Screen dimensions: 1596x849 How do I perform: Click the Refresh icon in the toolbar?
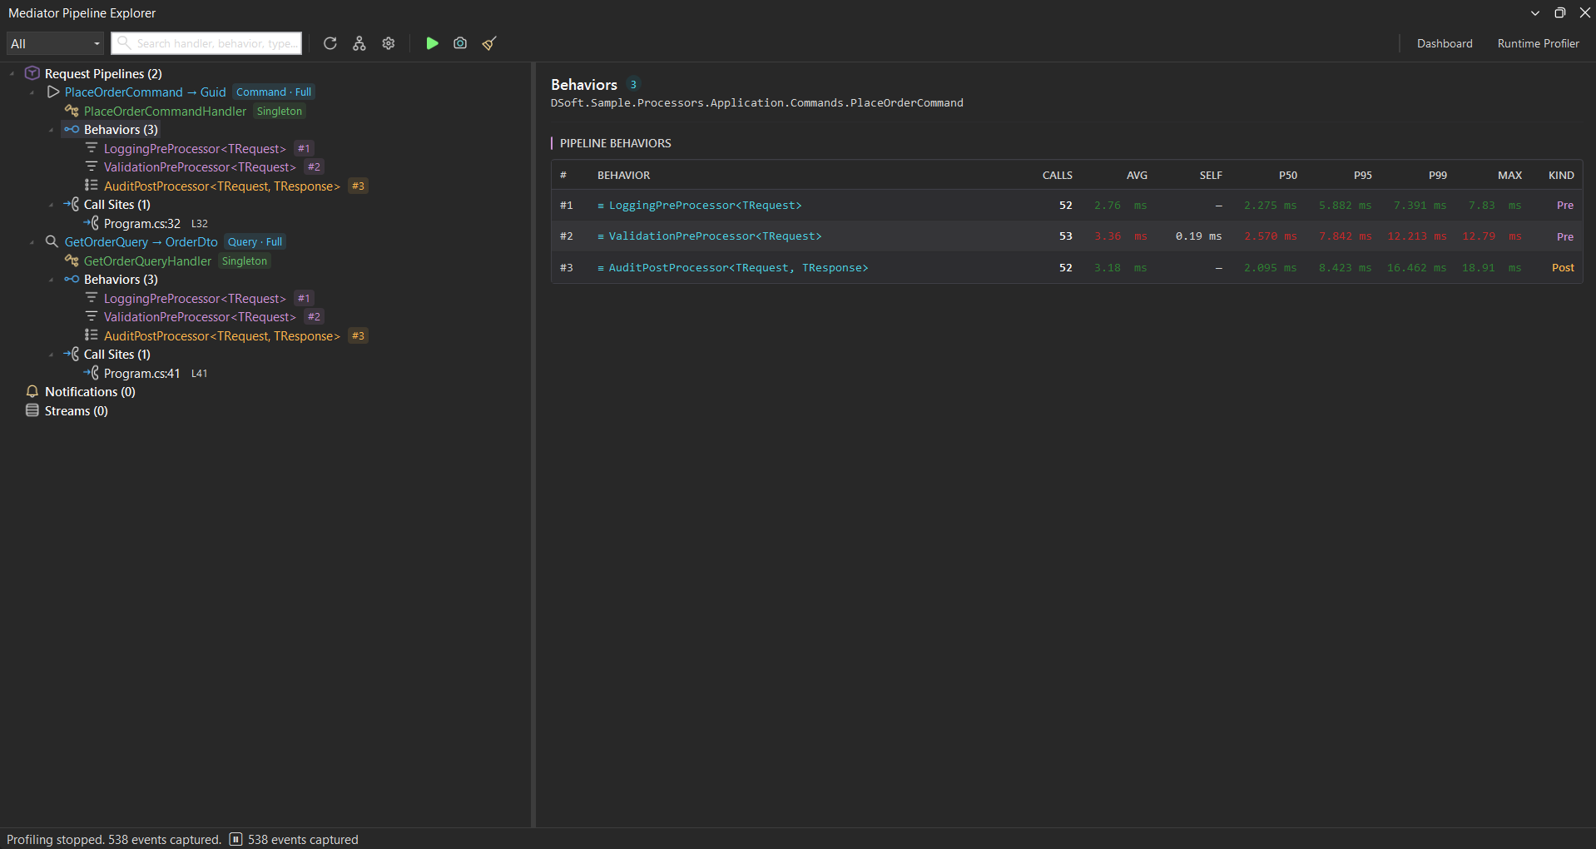point(330,43)
